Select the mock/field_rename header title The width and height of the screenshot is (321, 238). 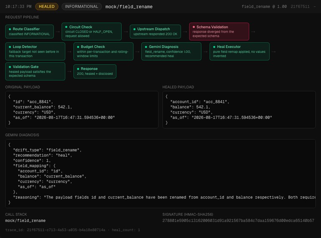129,7
